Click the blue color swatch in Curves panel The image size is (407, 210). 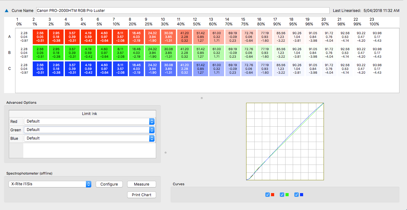(x=302, y=195)
